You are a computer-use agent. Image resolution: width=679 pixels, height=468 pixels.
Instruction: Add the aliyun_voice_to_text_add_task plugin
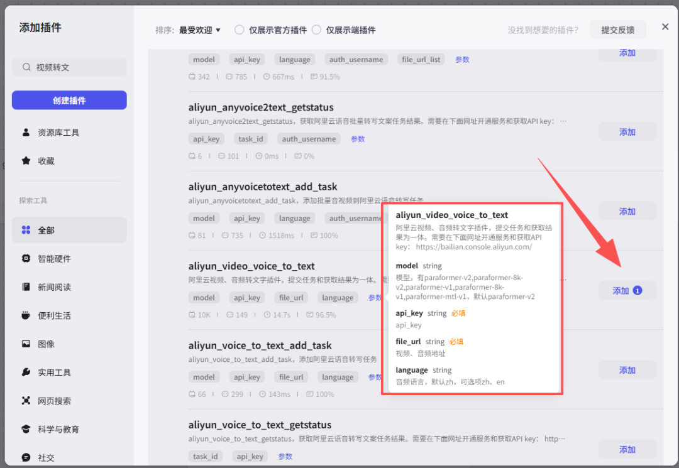click(627, 370)
